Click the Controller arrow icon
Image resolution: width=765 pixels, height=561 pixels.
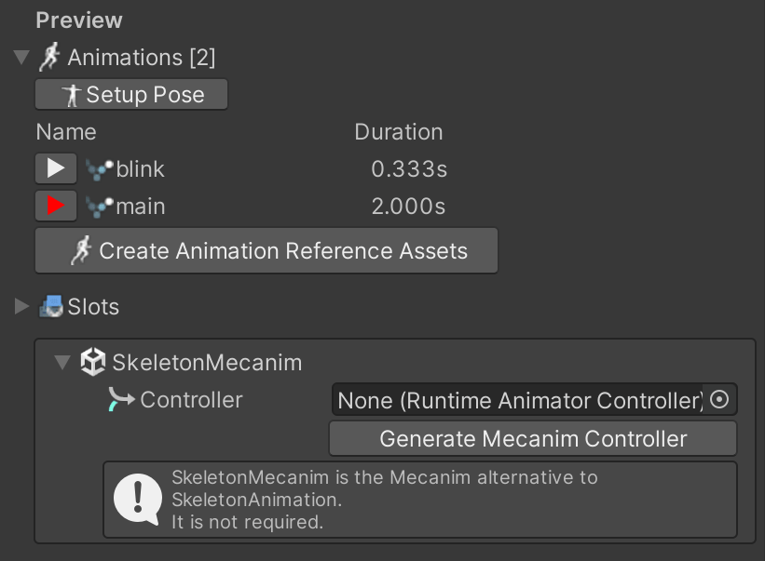point(121,399)
